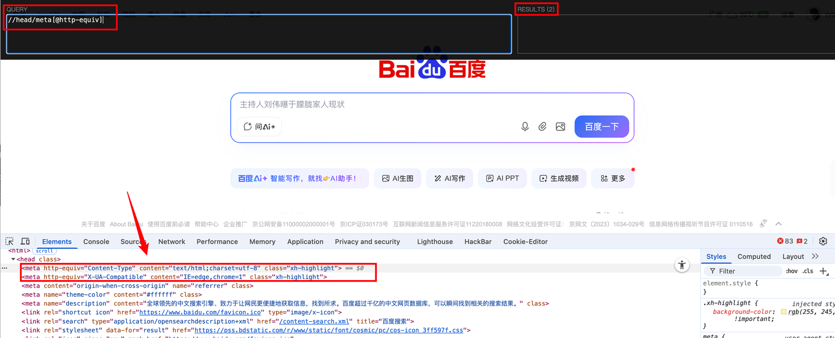The height and width of the screenshot is (338, 835).
Task: Toggle the device toolbar icon in DevTools
Action: (25, 242)
